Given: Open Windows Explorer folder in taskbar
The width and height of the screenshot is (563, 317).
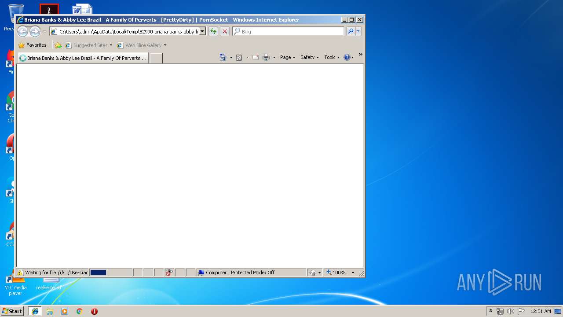Looking at the screenshot, I should (x=50, y=311).
